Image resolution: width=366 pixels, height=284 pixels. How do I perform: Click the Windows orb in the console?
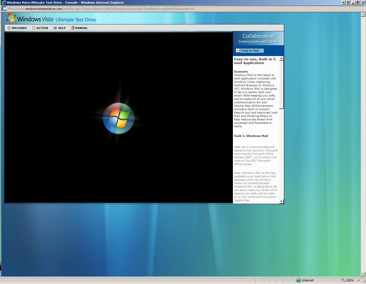119,118
